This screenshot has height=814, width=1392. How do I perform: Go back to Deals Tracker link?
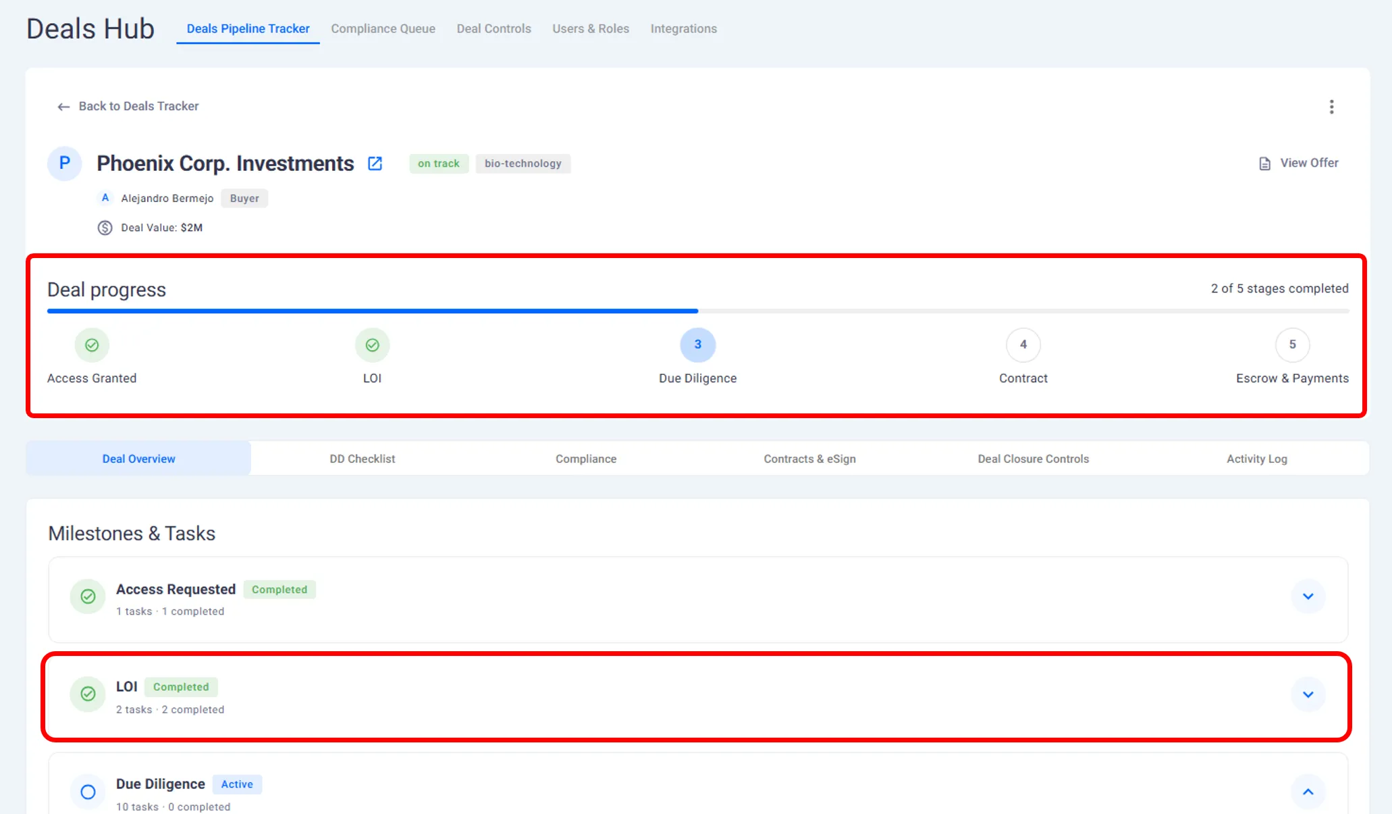[x=138, y=106]
